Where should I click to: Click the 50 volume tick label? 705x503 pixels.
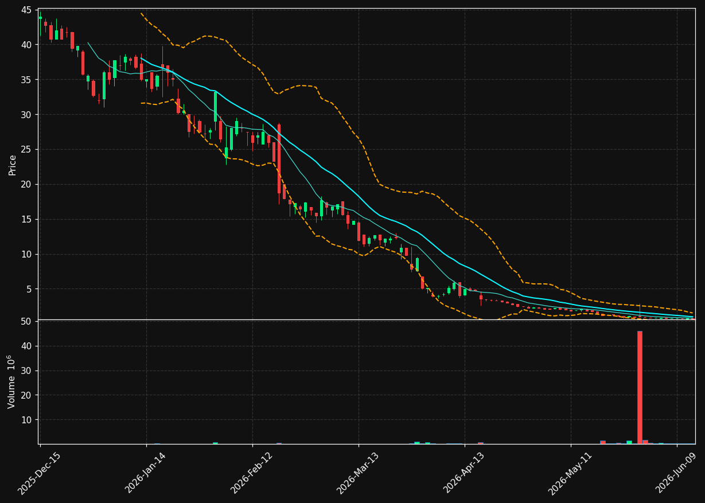click(26, 321)
